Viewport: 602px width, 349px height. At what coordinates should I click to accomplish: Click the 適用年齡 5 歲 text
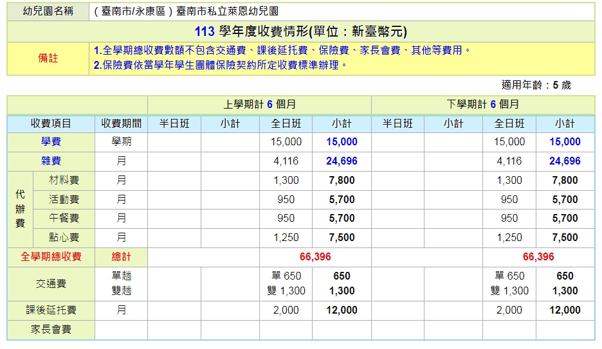(x=536, y=85)
